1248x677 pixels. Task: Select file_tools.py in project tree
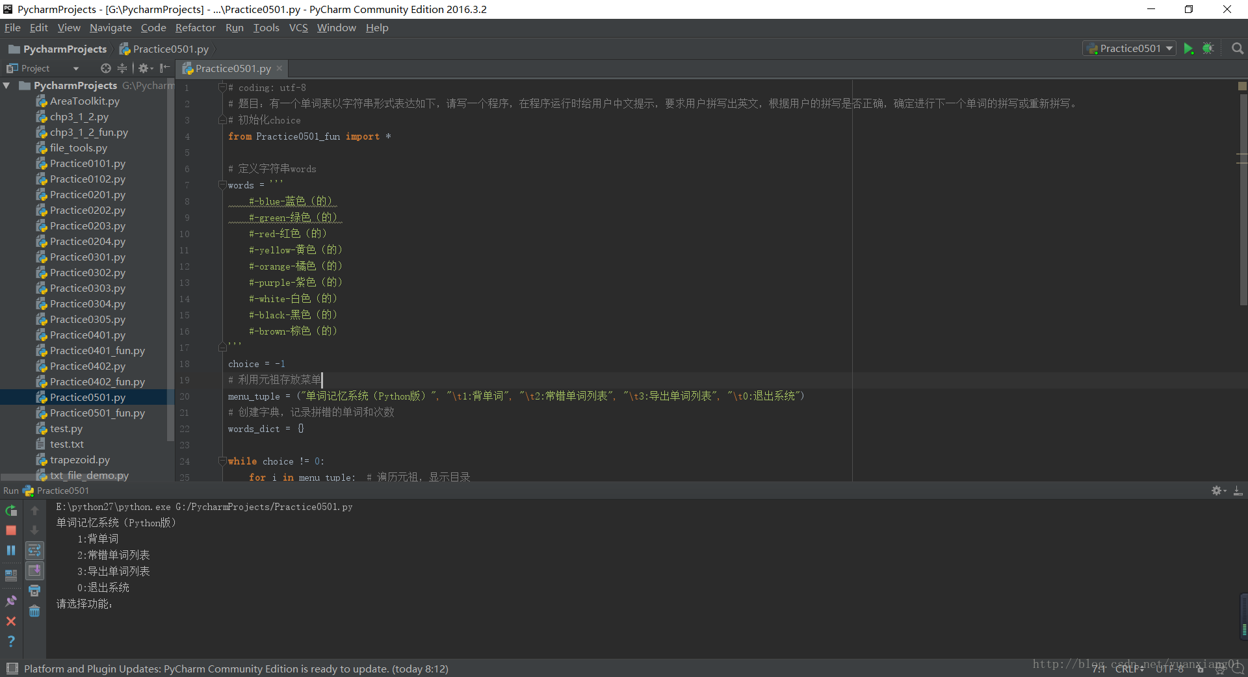pyautogui.click(x=79, y=148)
